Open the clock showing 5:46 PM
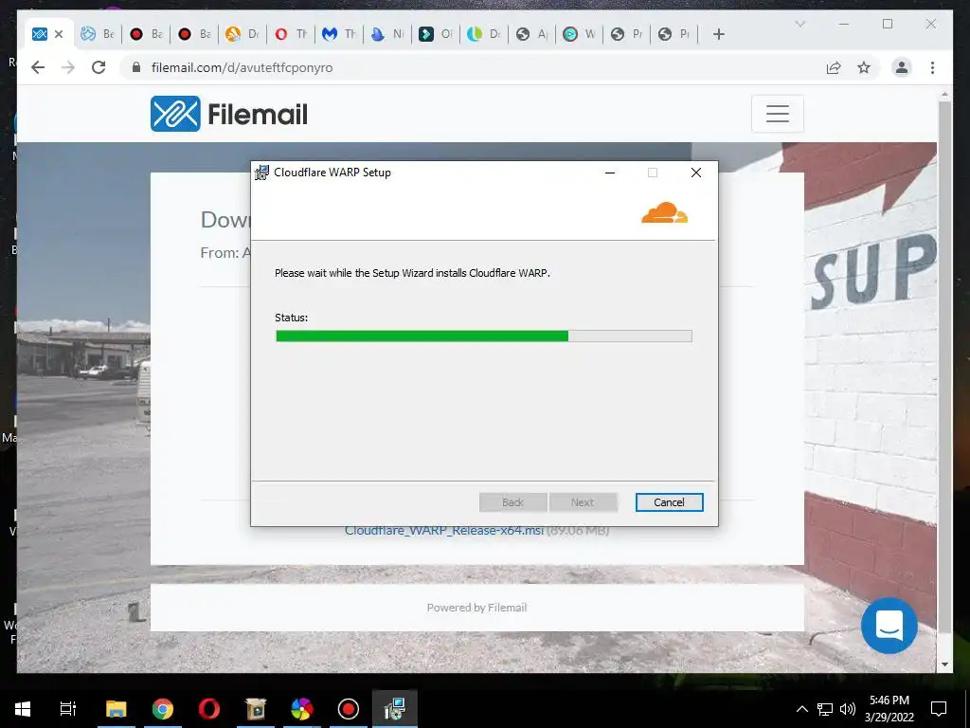 coord(889,709)
